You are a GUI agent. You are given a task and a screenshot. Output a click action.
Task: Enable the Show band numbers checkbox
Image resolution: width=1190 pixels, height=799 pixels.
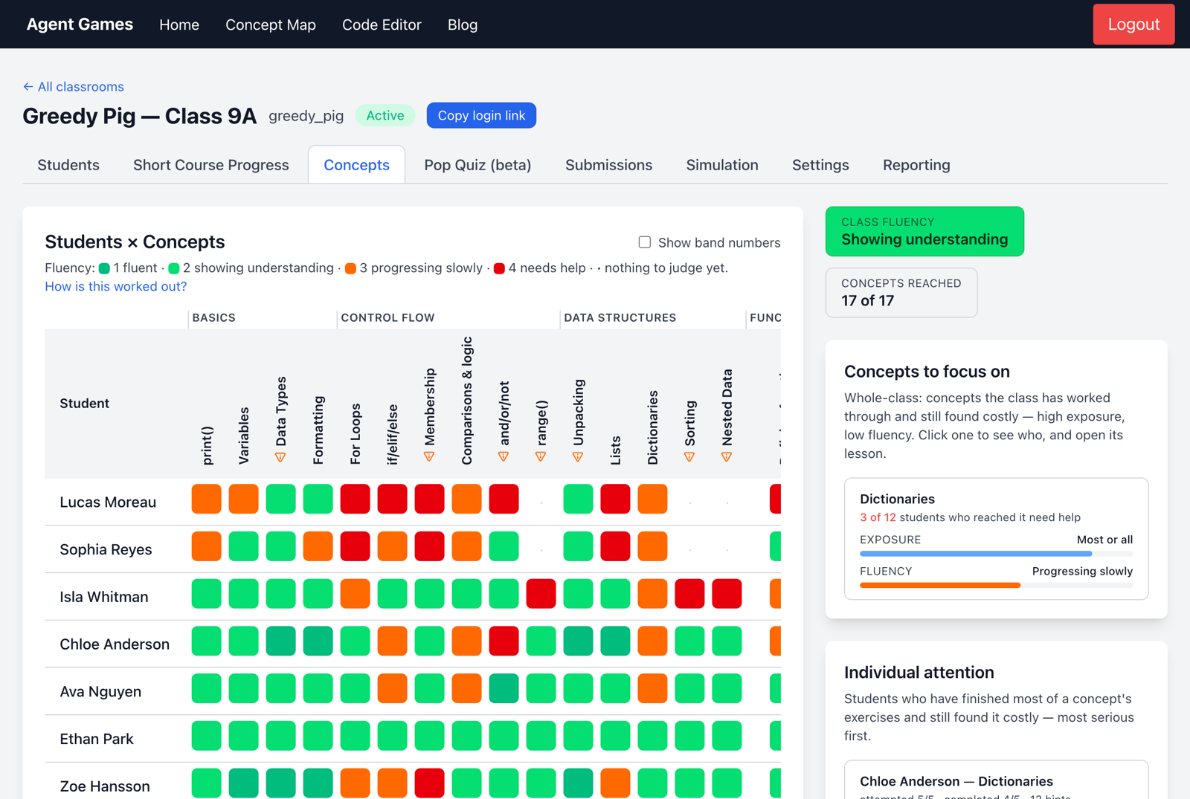coord(645,242)
